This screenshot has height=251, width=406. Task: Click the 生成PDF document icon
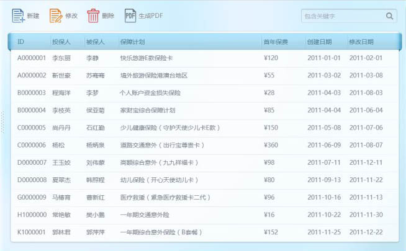[x=130, y=15]
